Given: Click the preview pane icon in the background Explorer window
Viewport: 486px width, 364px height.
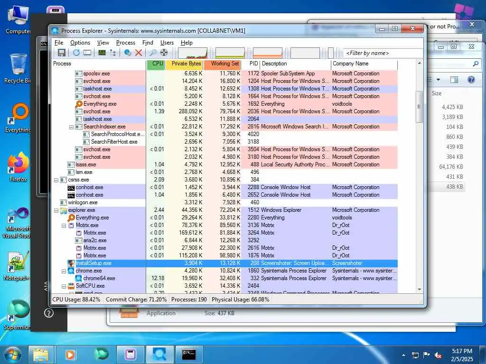Looking at the screenshot, I should (454, 80).
